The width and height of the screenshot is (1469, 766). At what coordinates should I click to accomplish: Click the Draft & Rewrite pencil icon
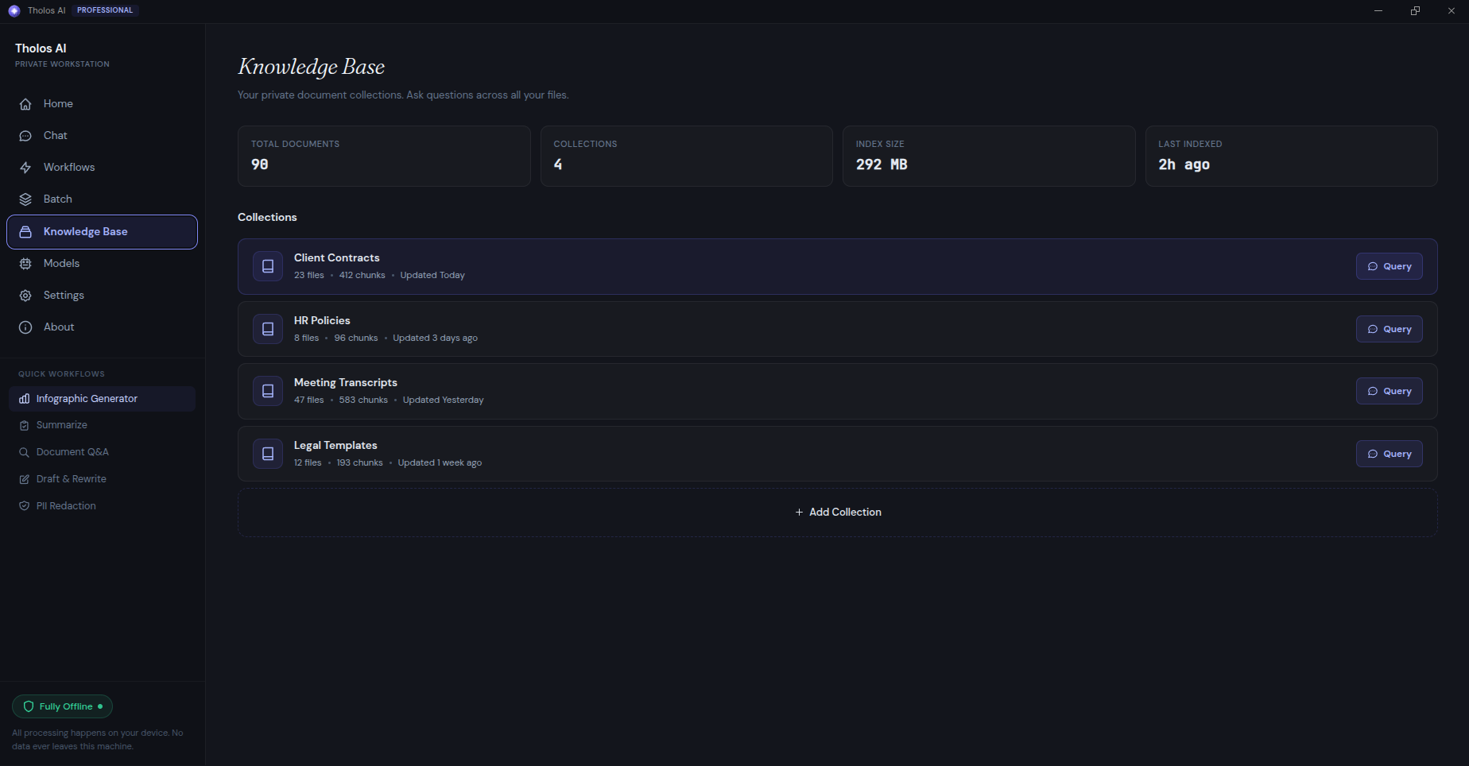(x=24, y=479)
